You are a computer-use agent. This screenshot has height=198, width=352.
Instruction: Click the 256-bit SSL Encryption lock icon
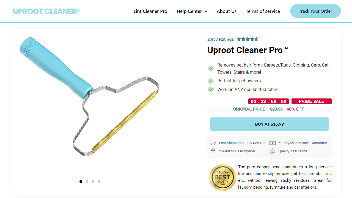click(213, 151)
